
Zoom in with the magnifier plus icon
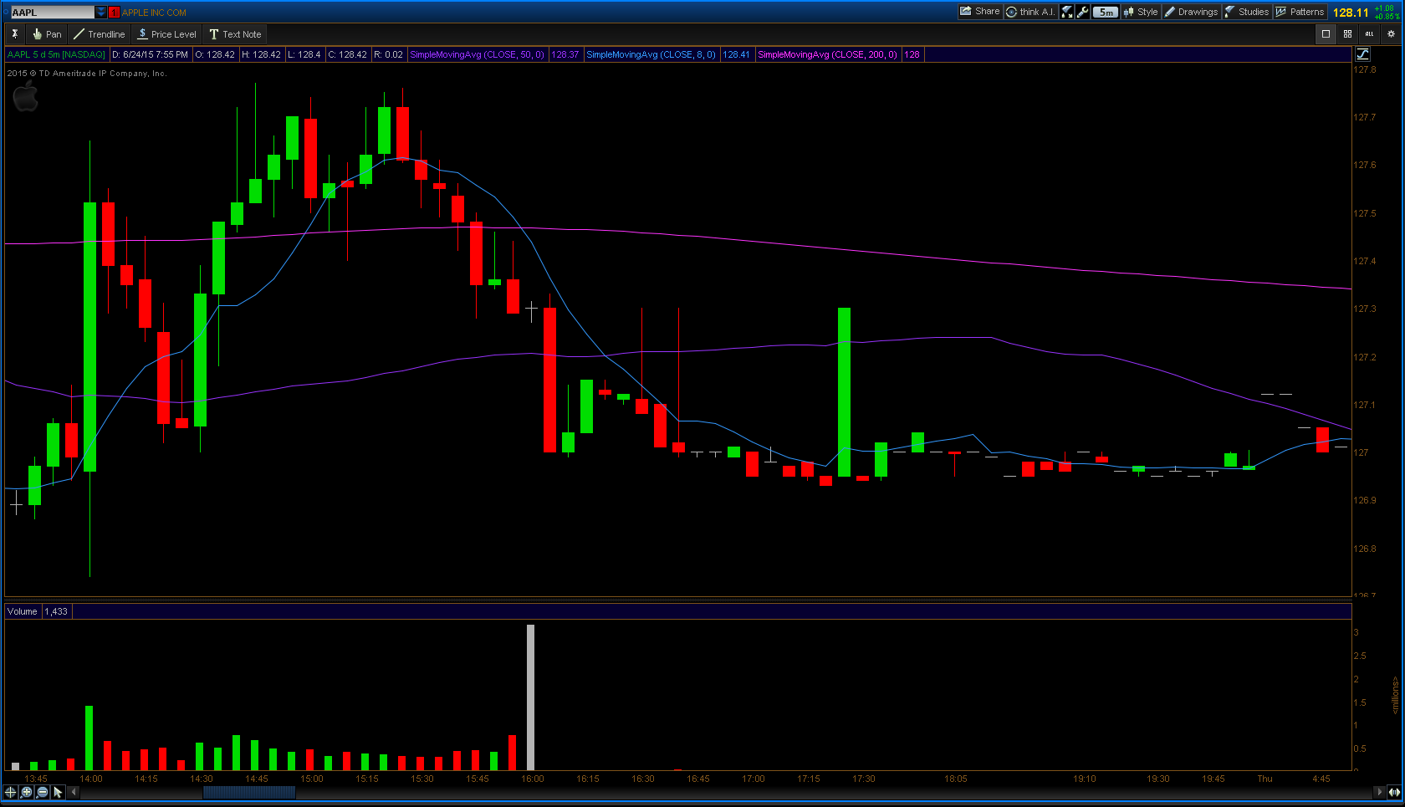[x=27, y=792]
